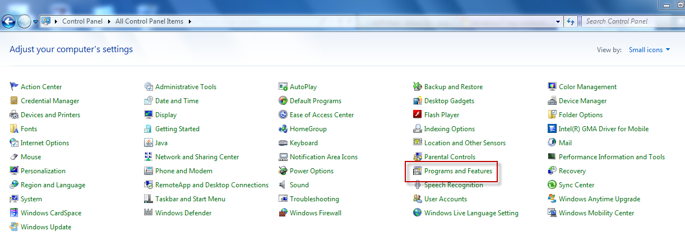The width and height of the screenshot is (685, 240).
Task: Go back with the Back arrow button
Action: click(x=9, y=22)
